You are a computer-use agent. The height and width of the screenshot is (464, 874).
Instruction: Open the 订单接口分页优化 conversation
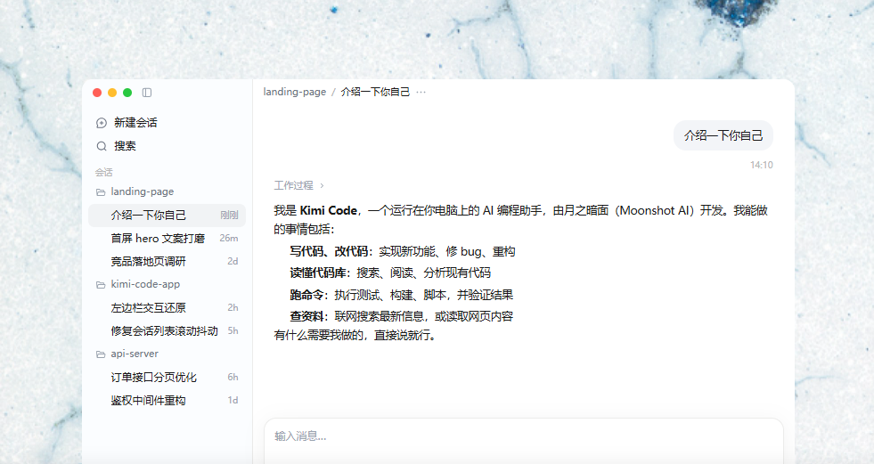coord(167,377)
